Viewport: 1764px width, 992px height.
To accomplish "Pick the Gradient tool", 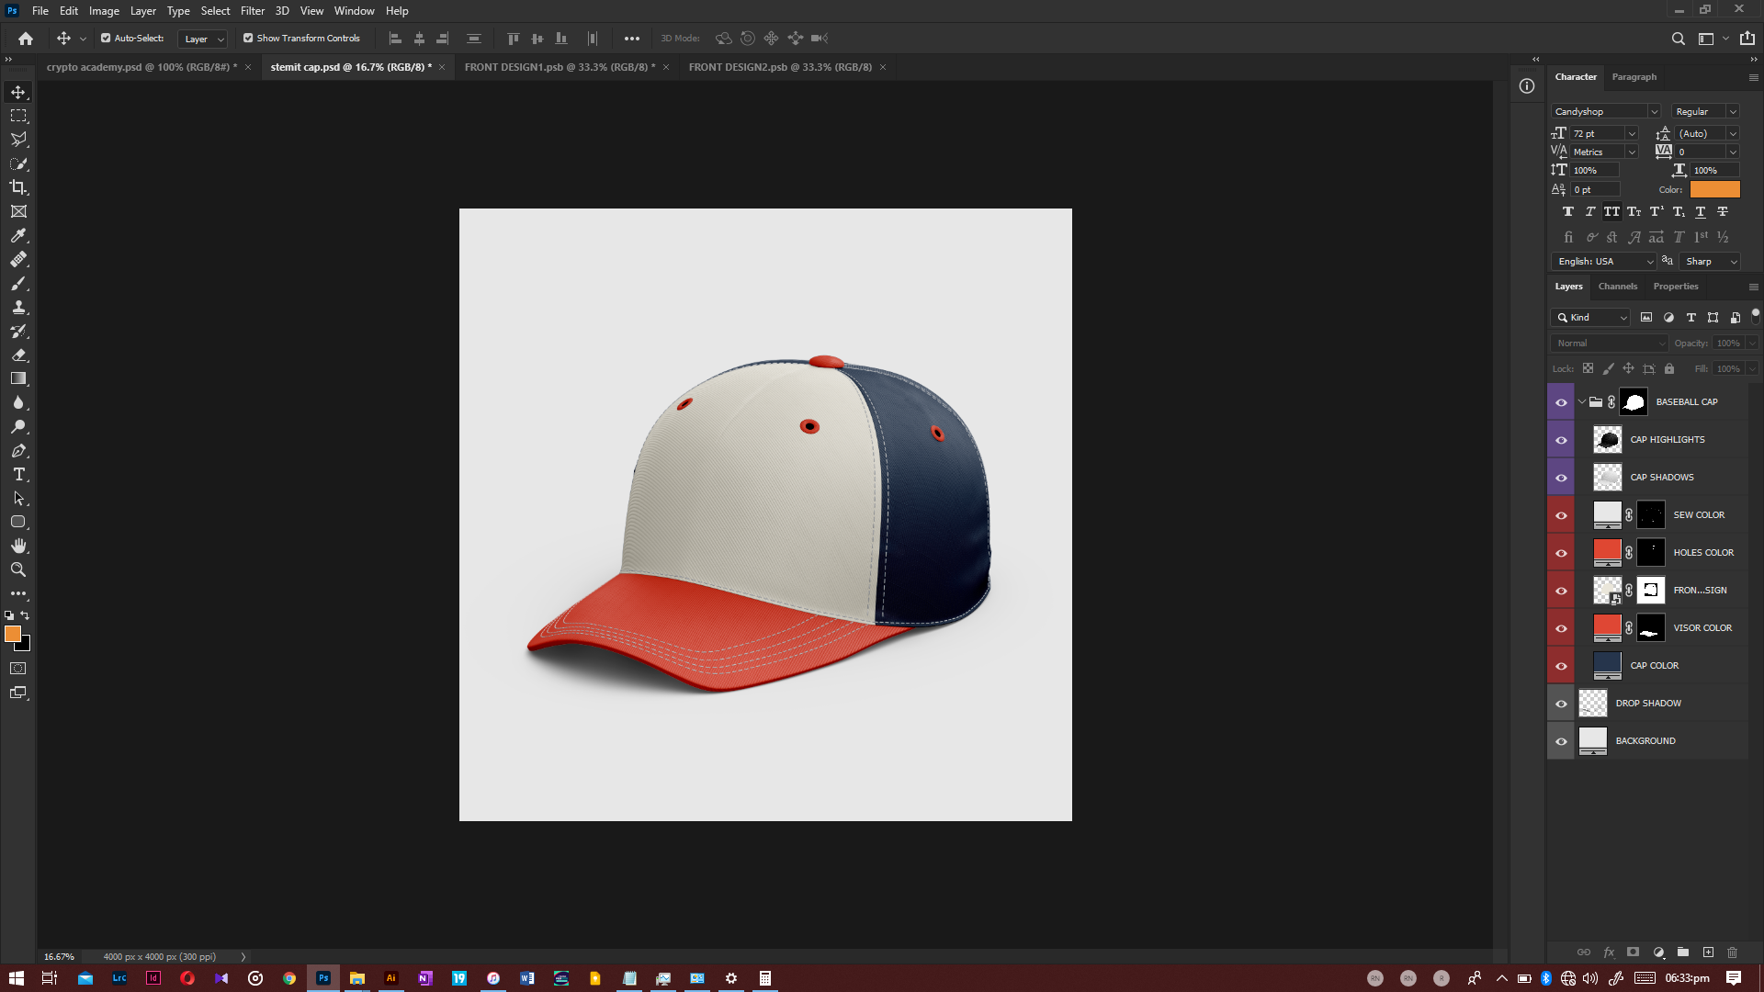I will pos(18,378).
